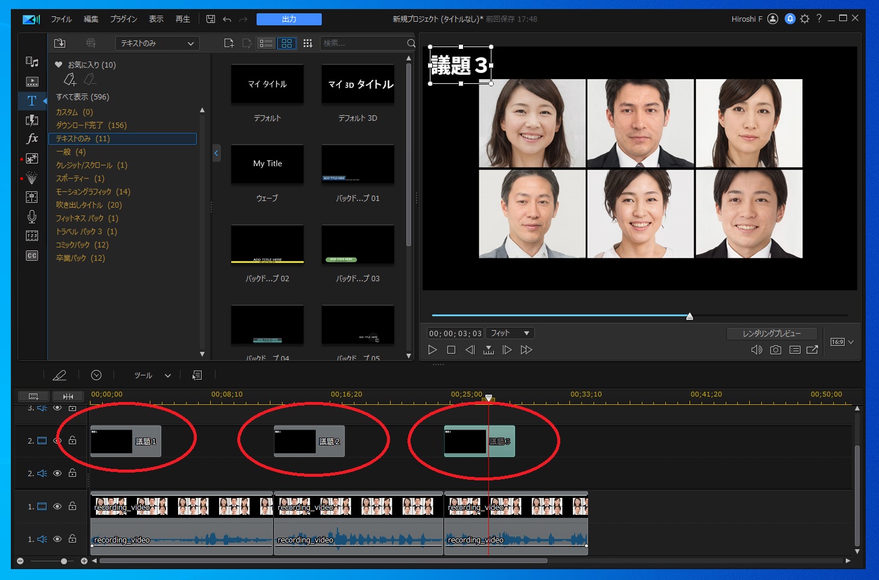This screenshot has height=580, width=879.
Task: Click the timeline more-functions list icon
Action: pos(197,375)
